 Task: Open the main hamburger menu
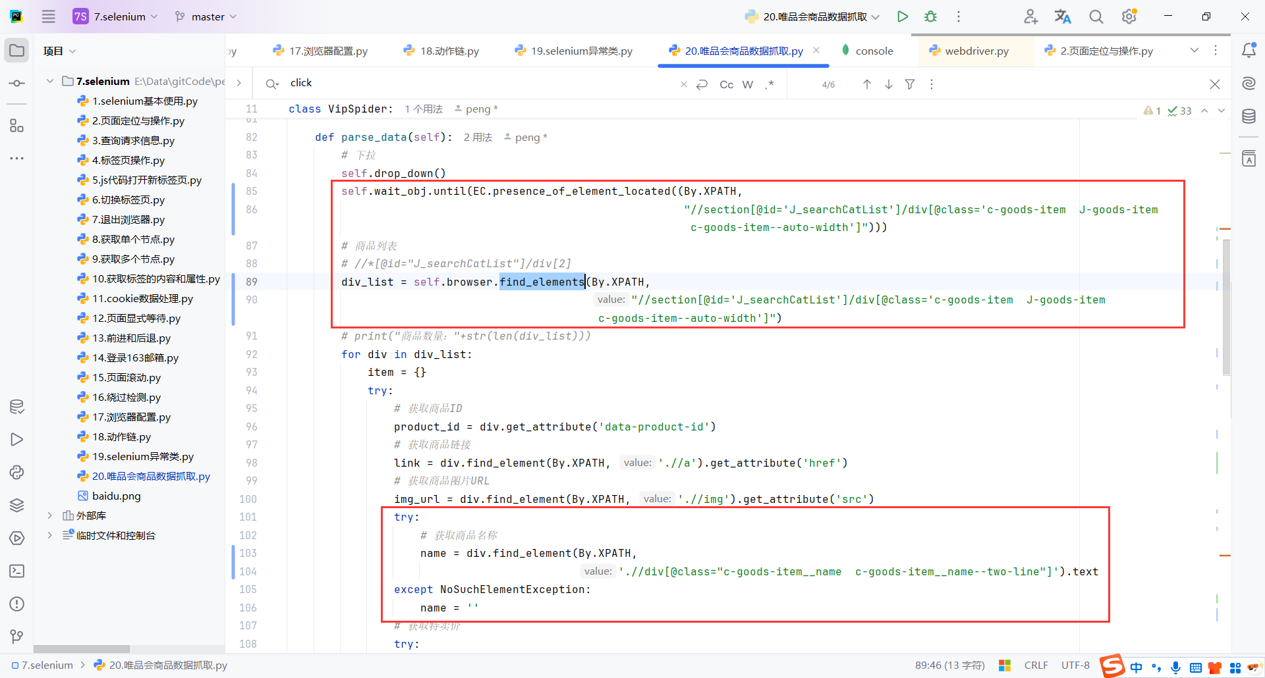click(49, 16)
